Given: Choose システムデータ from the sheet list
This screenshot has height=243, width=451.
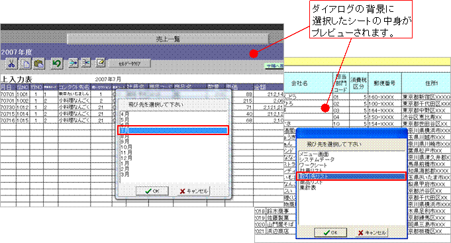Looking at the screenshot, I should pos(317,160).
